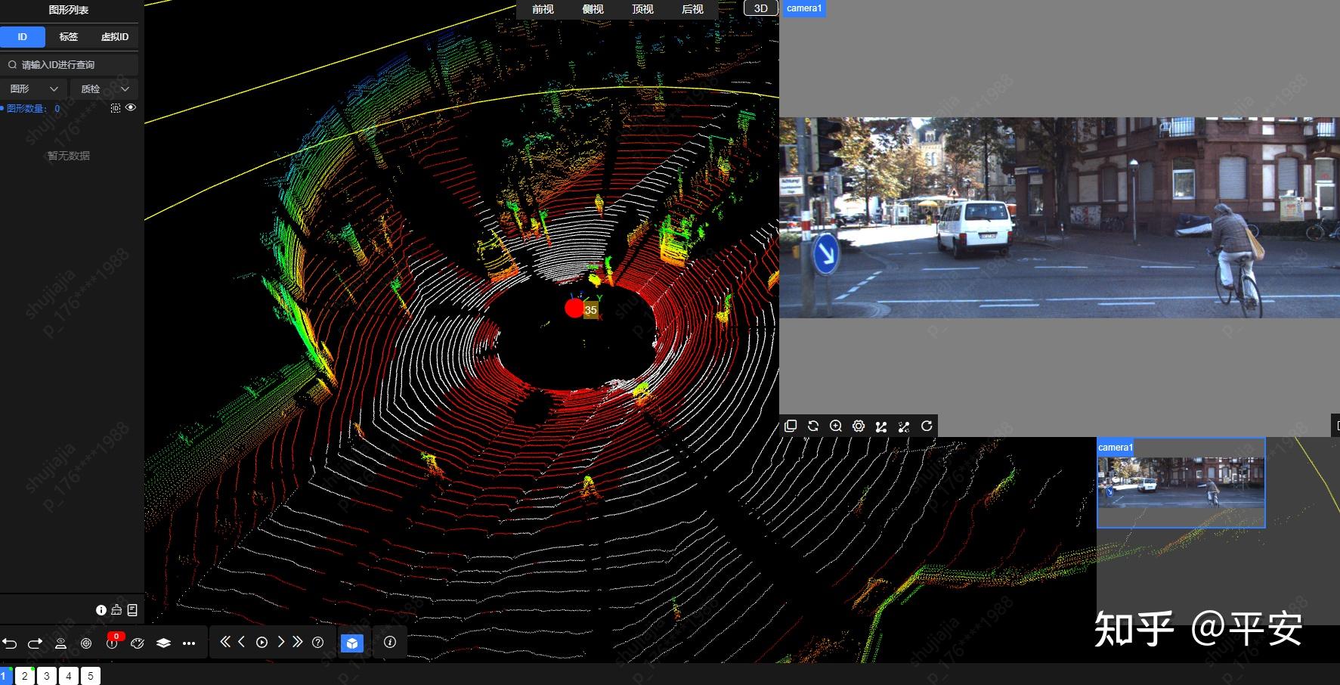Viewport: 1340px width, 685px height.
Task: Open camera view settings gear
Action: click(859, 426)
